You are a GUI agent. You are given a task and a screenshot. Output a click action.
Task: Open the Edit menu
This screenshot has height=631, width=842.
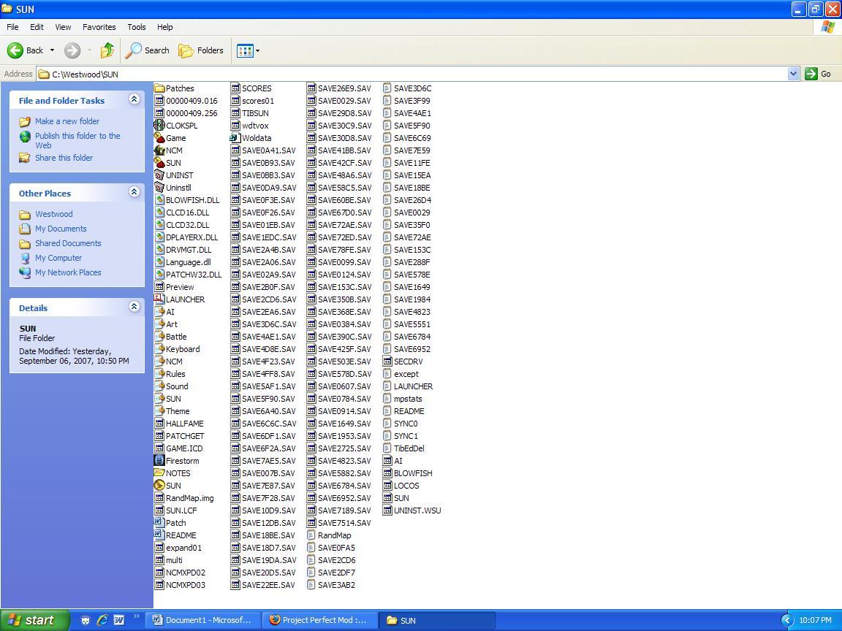37,27
